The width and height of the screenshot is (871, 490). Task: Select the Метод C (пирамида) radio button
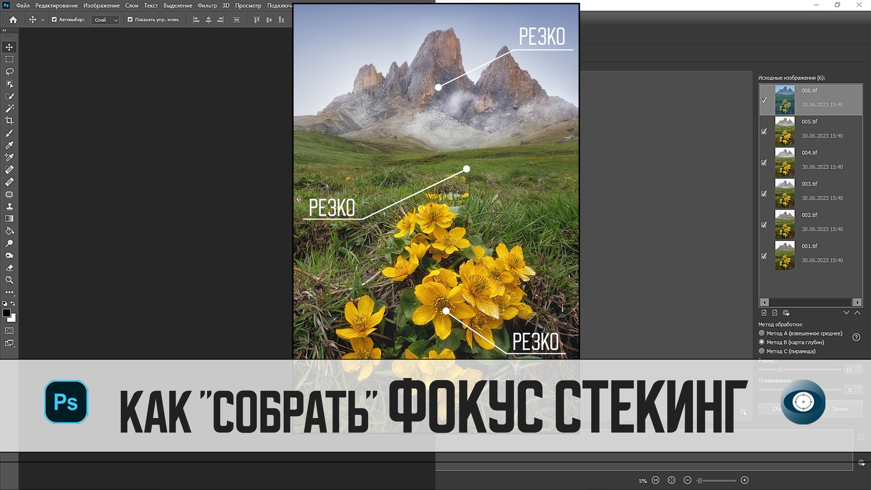[x=762, y=351]
